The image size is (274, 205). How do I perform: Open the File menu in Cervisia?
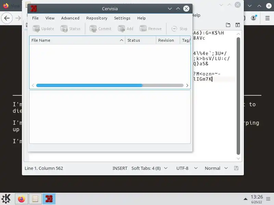coord(35,18)
